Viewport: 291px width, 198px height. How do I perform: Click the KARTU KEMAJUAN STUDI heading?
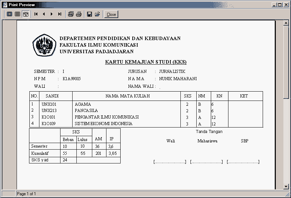(x=146, y=62)
